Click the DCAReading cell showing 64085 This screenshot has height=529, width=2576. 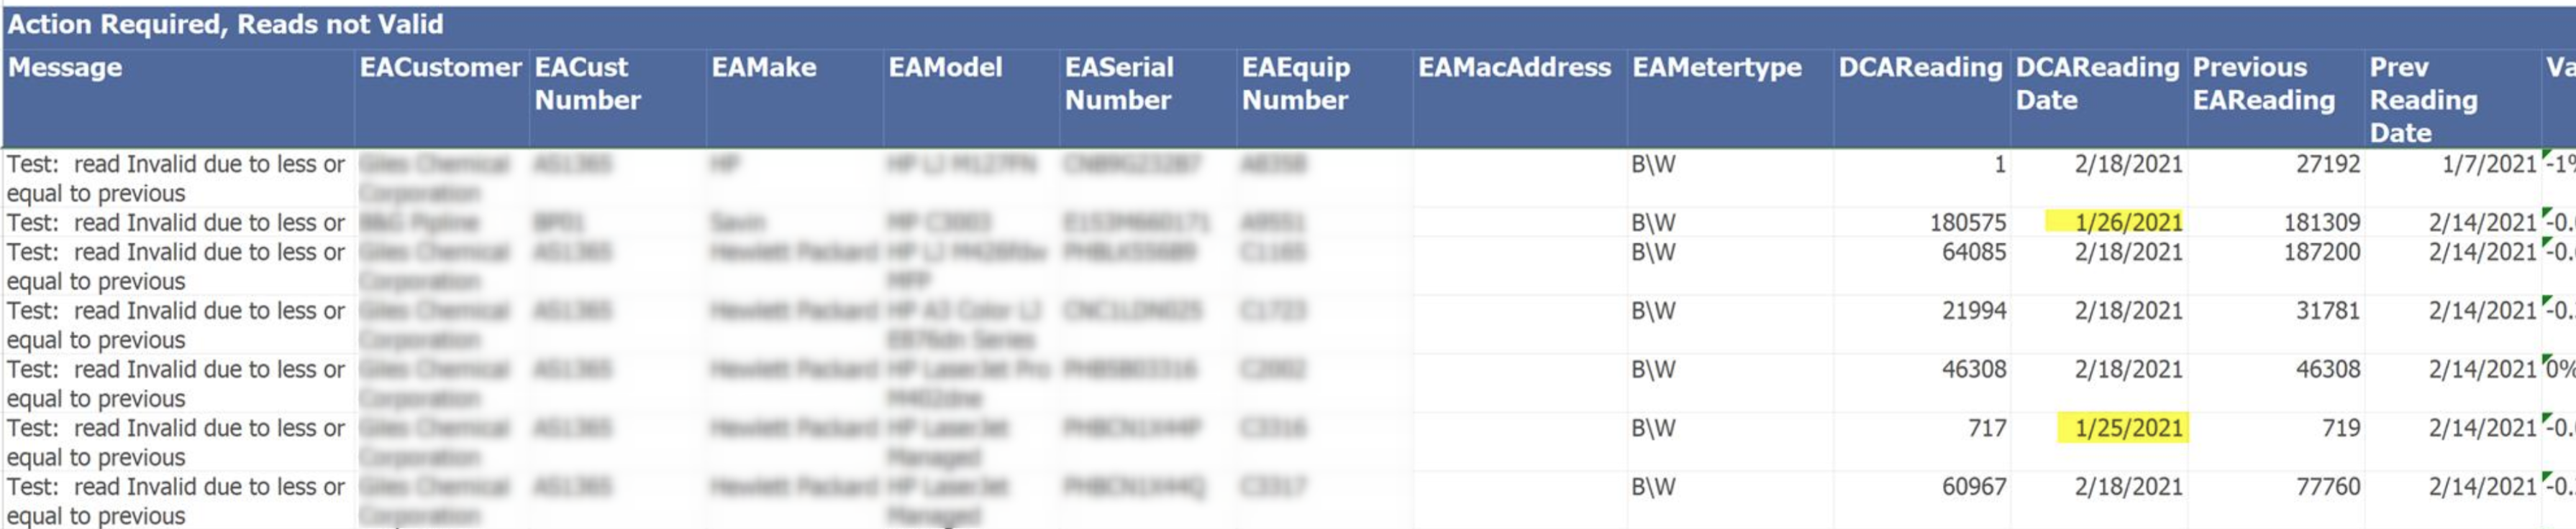(x=1922, y=251)
